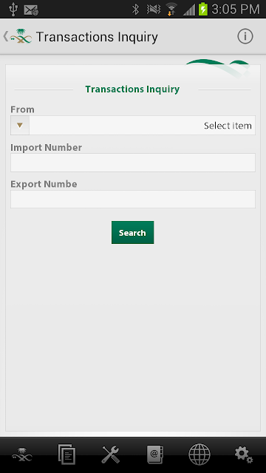Tap the info icon in header
The width and height of the screenshot is (266, 473).
245,36
